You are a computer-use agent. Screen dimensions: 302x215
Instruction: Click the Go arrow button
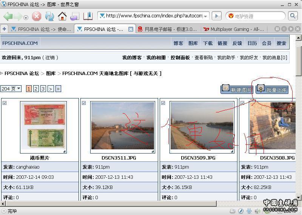tap(216, 16)
